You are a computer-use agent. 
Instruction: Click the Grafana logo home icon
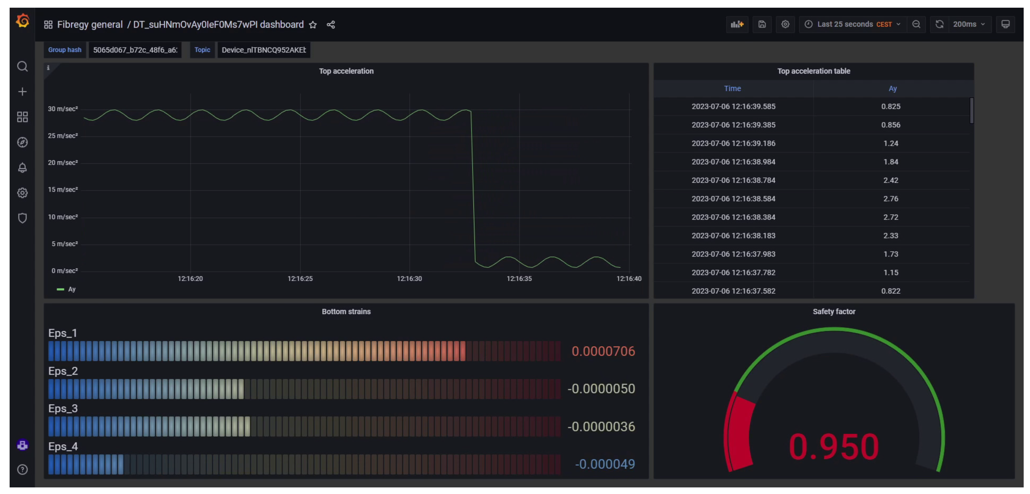coord(22,21)
